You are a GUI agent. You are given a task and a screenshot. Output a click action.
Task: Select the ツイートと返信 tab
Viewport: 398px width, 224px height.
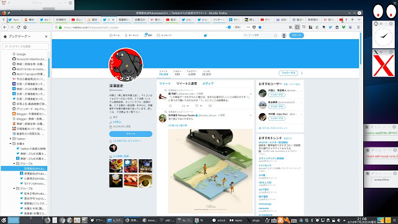pos(187,83)
